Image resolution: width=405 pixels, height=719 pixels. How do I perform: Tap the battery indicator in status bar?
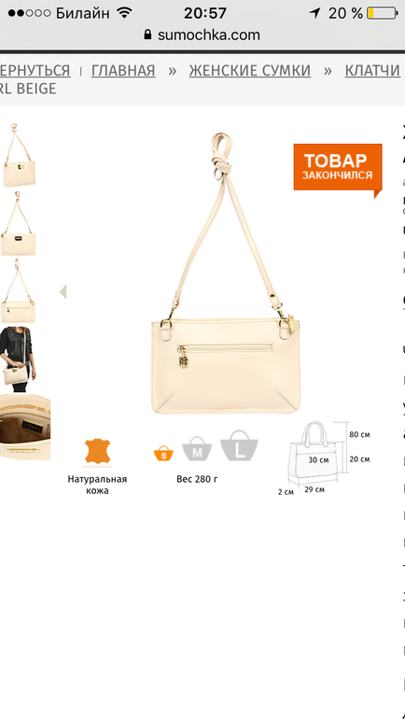pos(382,13)
